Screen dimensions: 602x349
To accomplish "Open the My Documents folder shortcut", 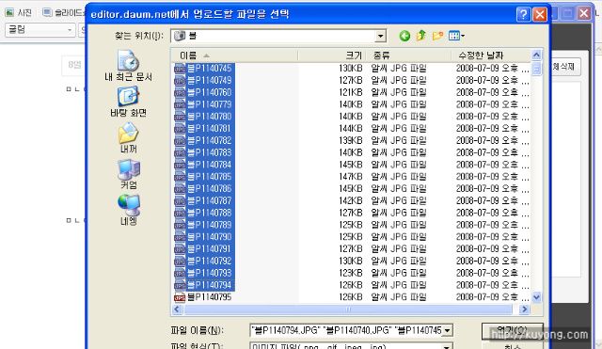I will pos(128,138).
